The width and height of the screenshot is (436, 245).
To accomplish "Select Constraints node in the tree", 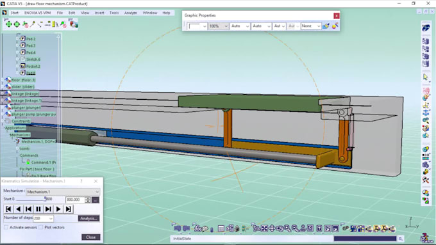I will [21, 122].
